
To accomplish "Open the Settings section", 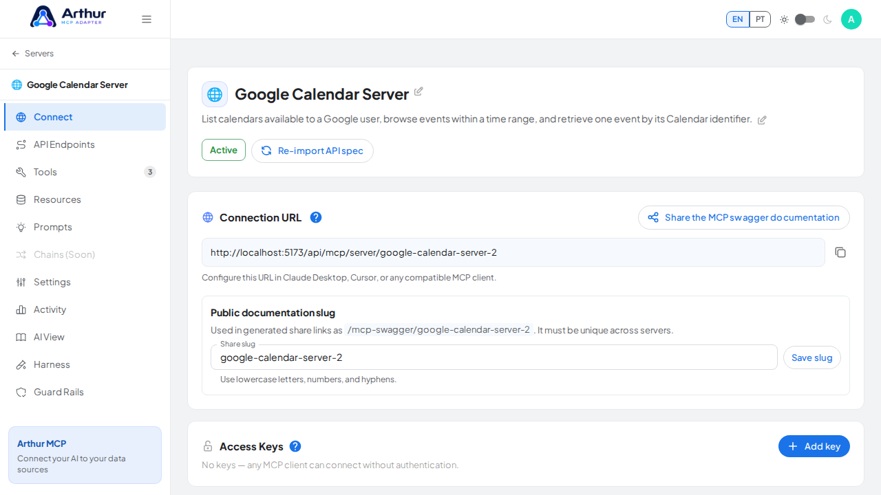I will tap(85, 282).
